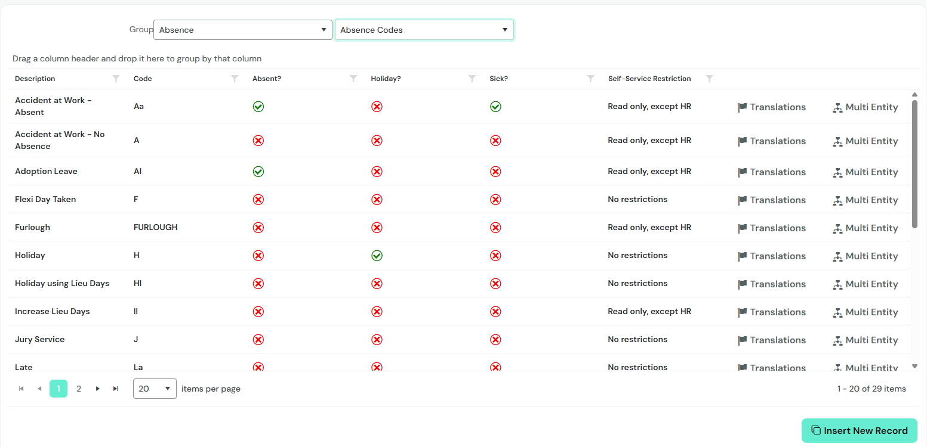Open Translations for Furlough
Image resolution: width=927 pixels, height=447 pixels.
coord(772,228)
